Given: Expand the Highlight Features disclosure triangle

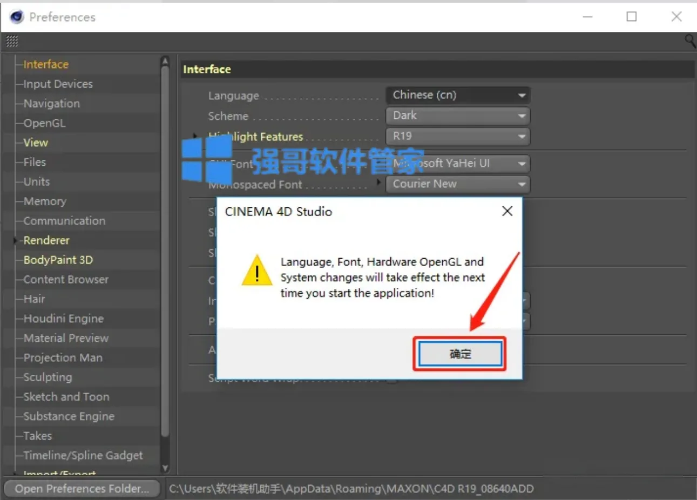Looking at the screenshot, I should click(195, 136).
